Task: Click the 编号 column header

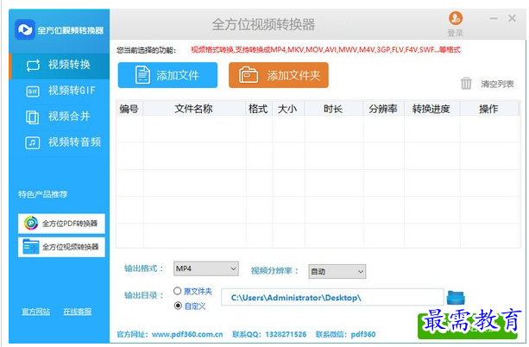Action: (129, 109)
